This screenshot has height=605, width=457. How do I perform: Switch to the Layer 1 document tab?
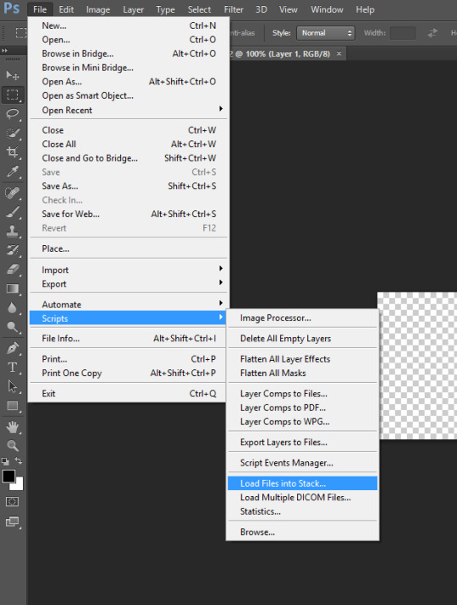(281, 53)
